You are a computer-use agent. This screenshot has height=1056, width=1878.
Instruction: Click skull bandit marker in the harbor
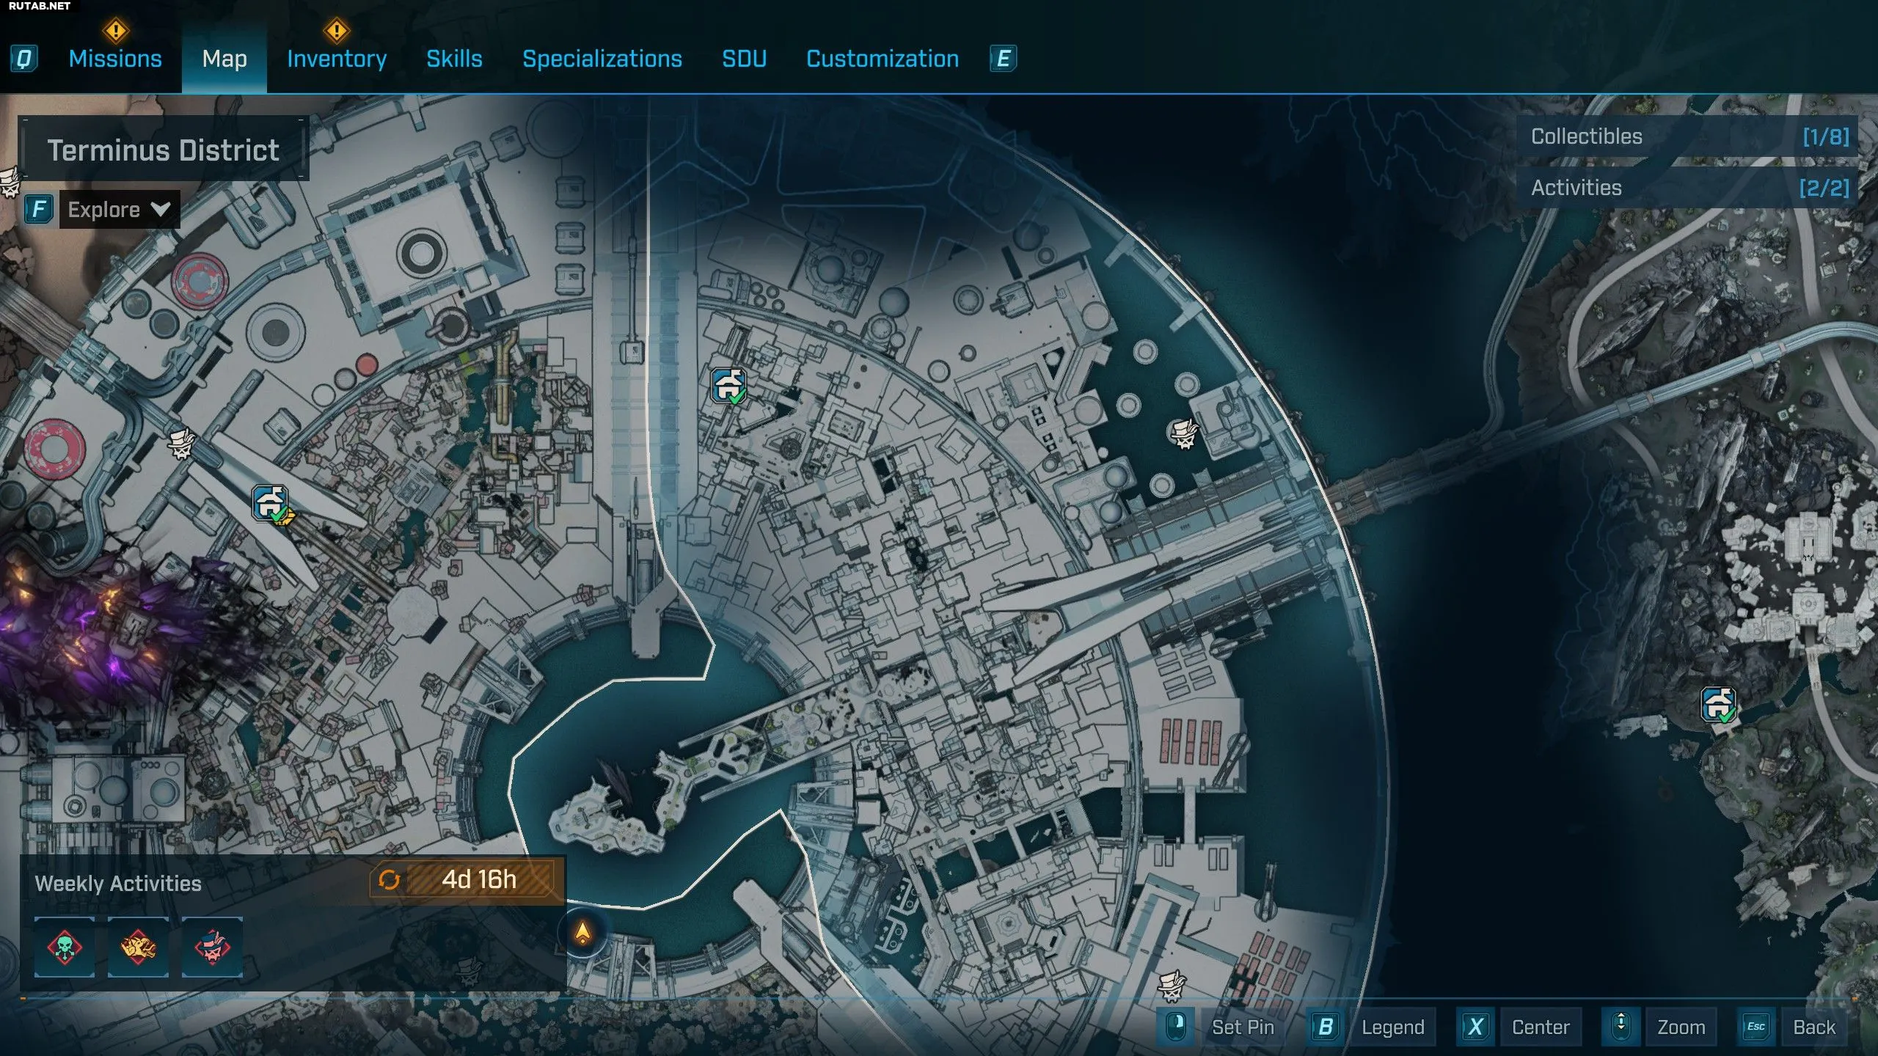(1183, 433)
